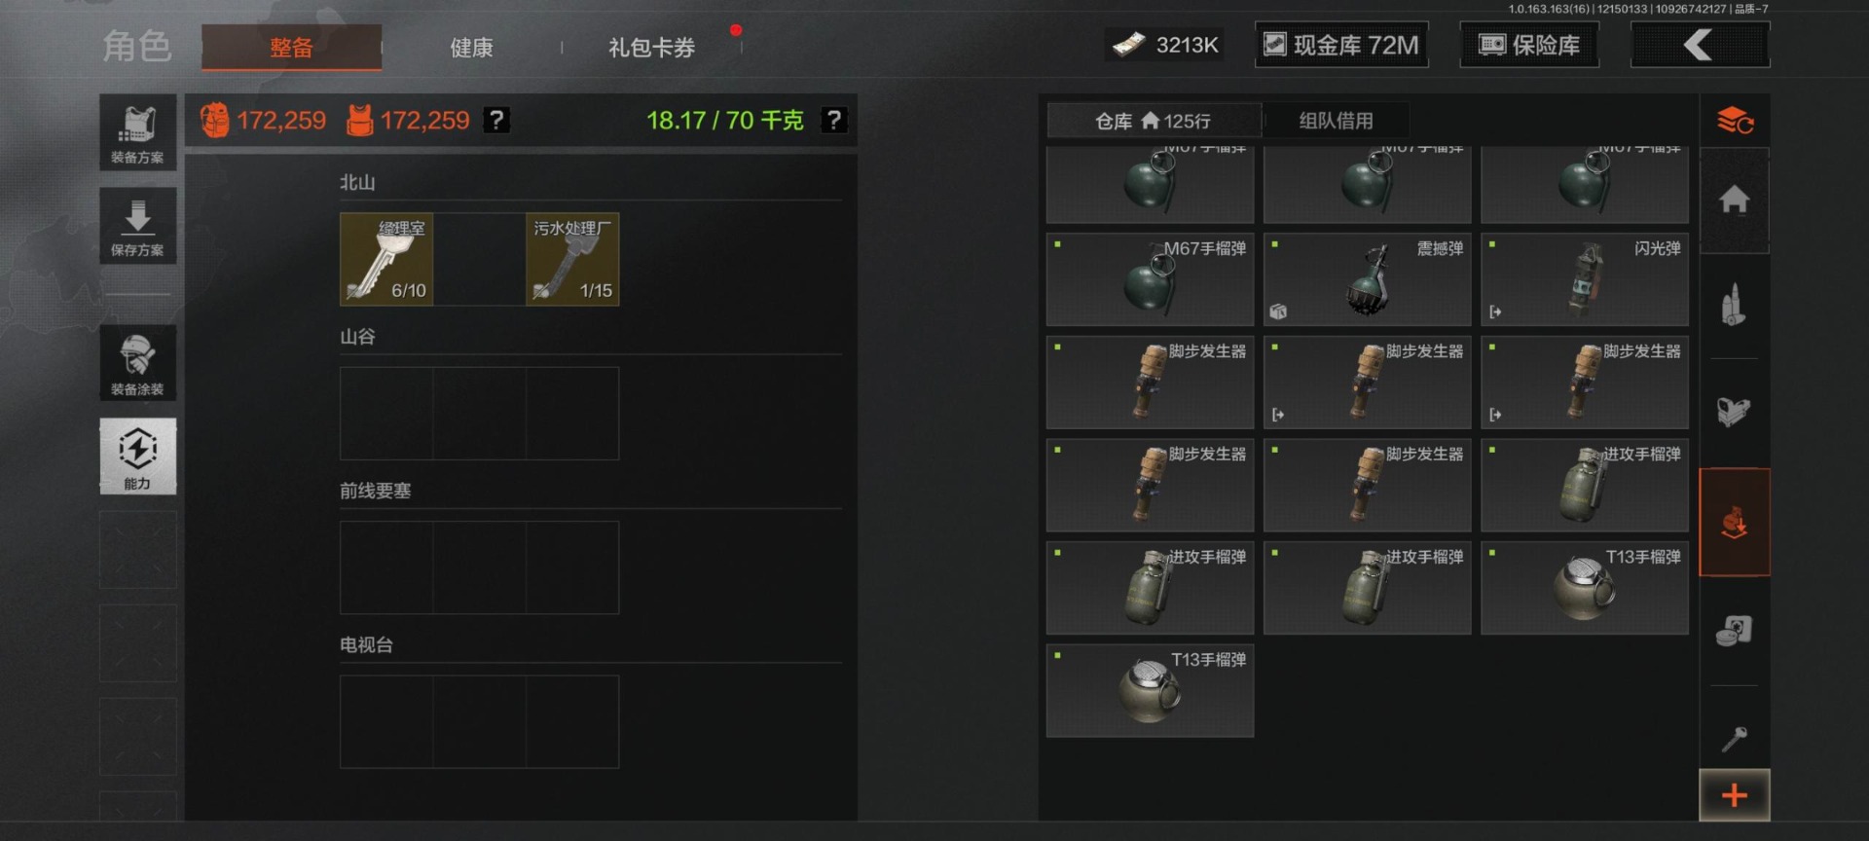Select the 震撼弹 grenade item
This screenshot has height=841, width=1869.
click(1367, 279)
